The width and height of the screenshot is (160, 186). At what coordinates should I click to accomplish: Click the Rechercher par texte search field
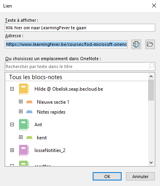[x=76, y=66]
